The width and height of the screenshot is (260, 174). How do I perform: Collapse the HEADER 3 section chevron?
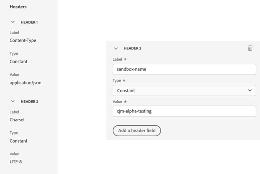tap(116, 48)
